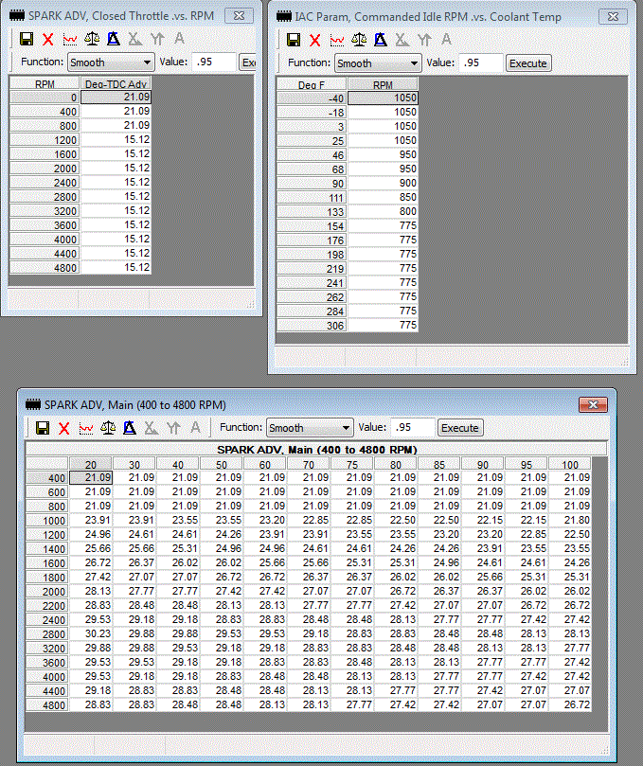The width and height of the screenshot is (643, 766).
Task: Click the Value field in IAC Param window
Action: 480,63
